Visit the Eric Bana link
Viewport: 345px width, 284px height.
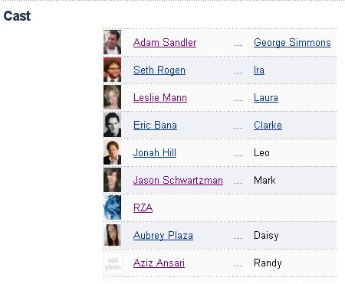pos(155,125)
